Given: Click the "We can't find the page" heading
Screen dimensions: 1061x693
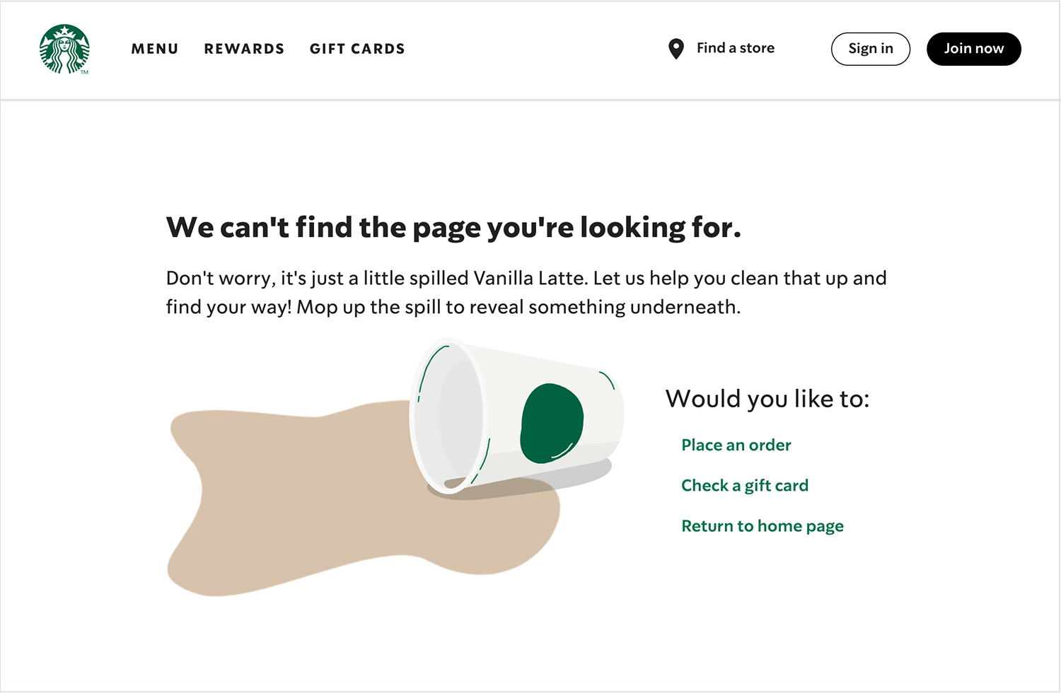Looking at the screenshot, I should [x=453, y=228].
